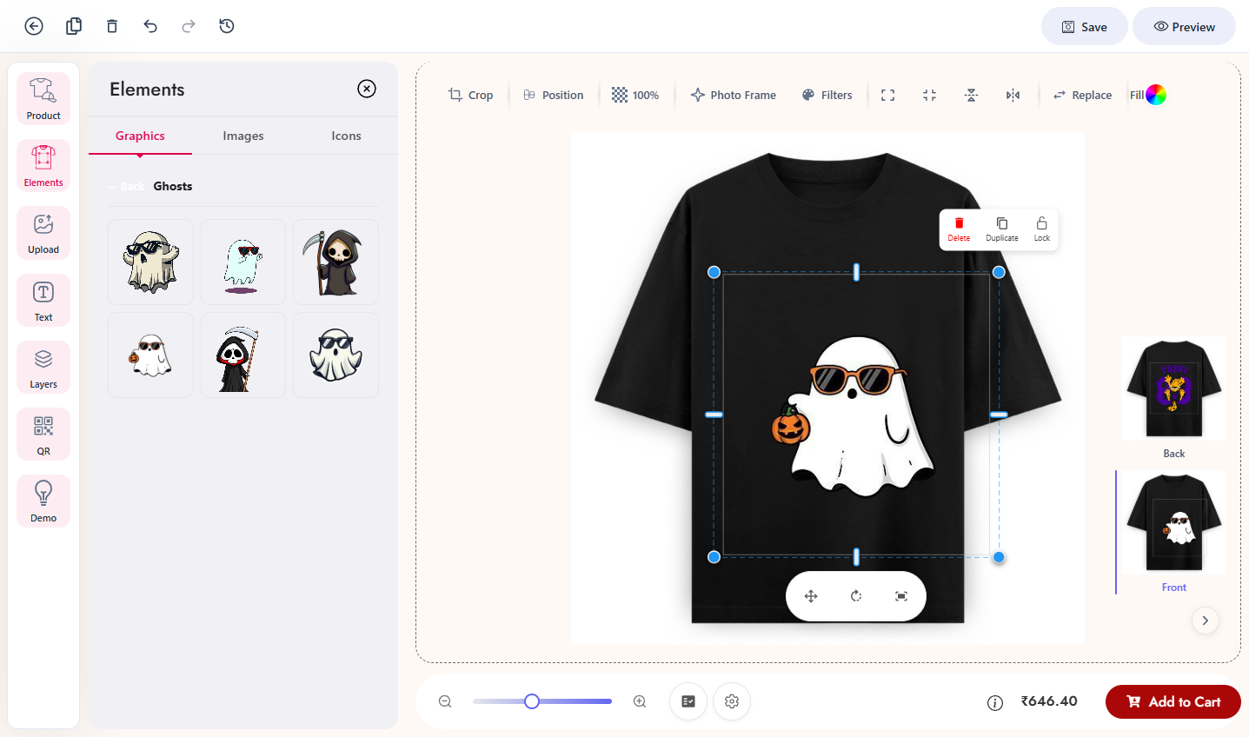Open the Demo lightbulb panel
The height and width of the screenshot is (737, 1249).
pyautogui.click(x=43, y=501)
